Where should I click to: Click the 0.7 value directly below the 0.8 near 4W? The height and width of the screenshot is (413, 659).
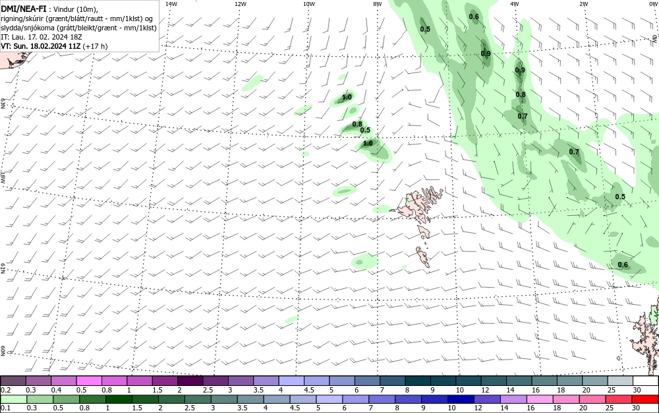point(523,116)
